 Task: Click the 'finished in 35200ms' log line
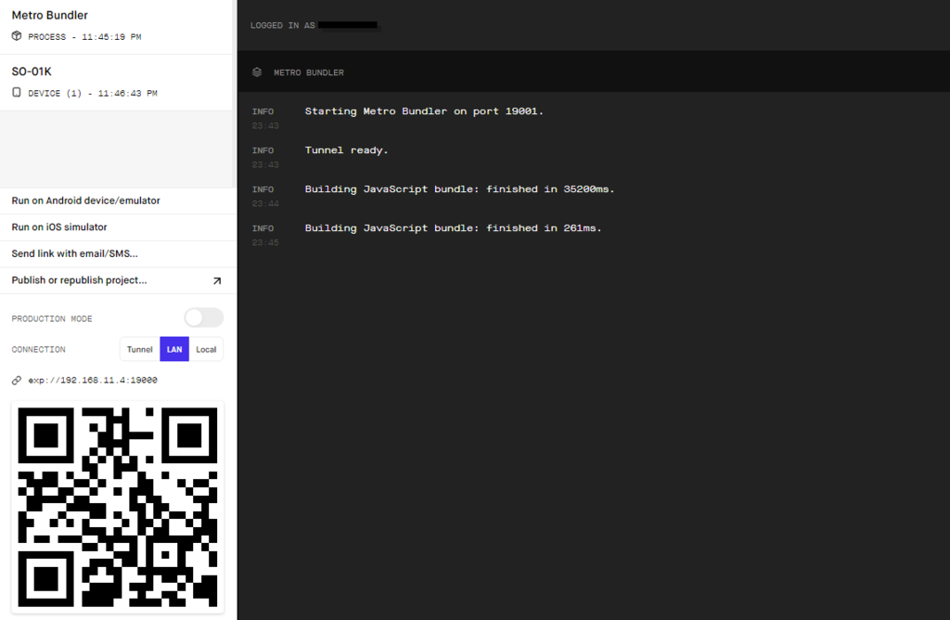[x=459, y=189]
